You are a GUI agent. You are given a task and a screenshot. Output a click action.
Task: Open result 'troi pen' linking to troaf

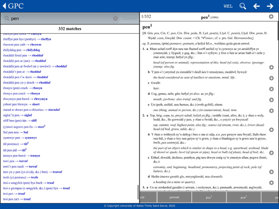(x=14, y=194)
